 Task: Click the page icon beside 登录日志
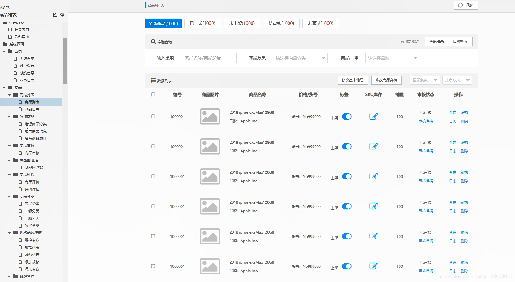click(15, 80)
